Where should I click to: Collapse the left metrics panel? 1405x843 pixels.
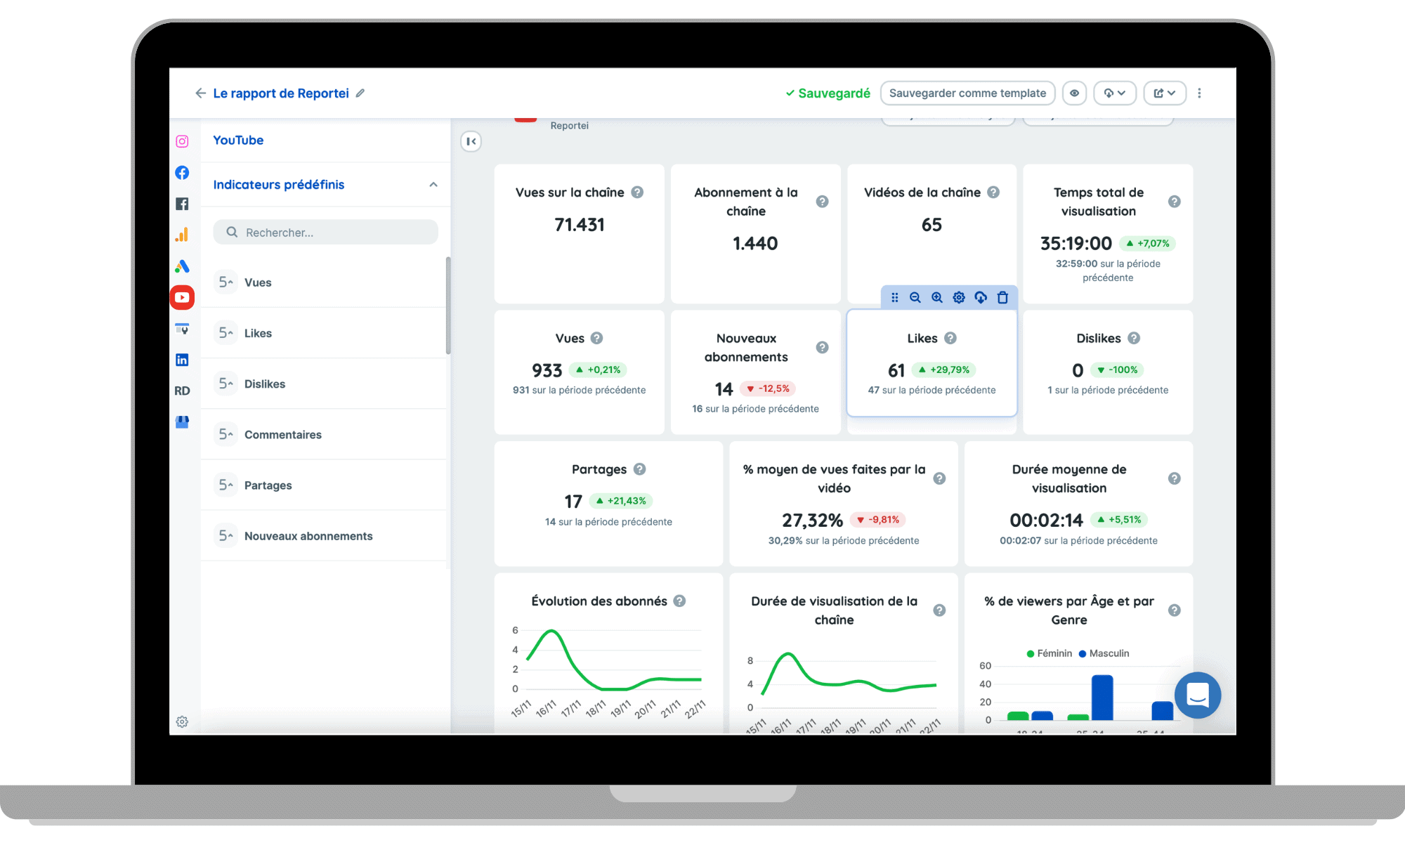tap(471, 141)
